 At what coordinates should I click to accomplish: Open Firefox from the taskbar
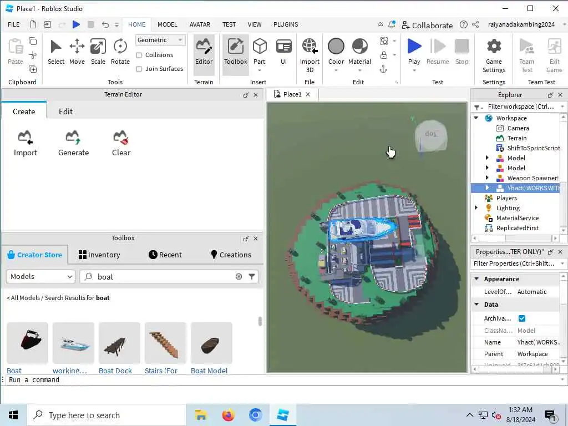(x=228, y=415)
